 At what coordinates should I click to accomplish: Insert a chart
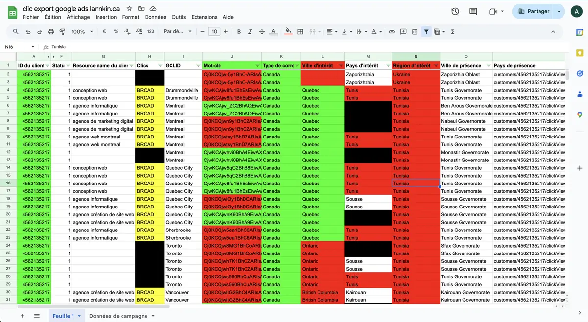415,32
